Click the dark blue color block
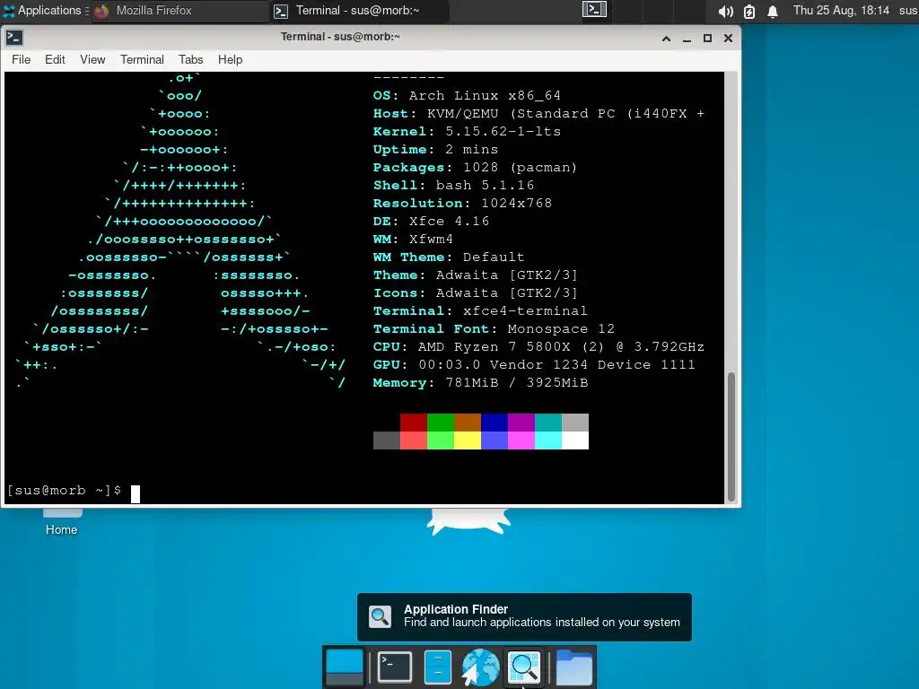Screen dimensions: 919x689 [x=495, y=423]
